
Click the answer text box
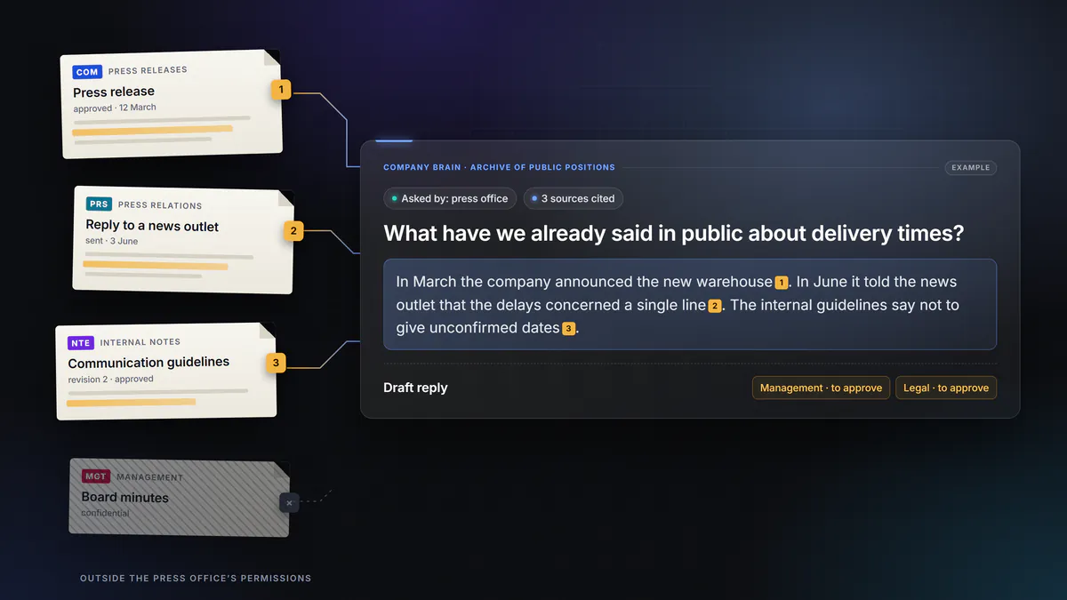tap(690, 305)
